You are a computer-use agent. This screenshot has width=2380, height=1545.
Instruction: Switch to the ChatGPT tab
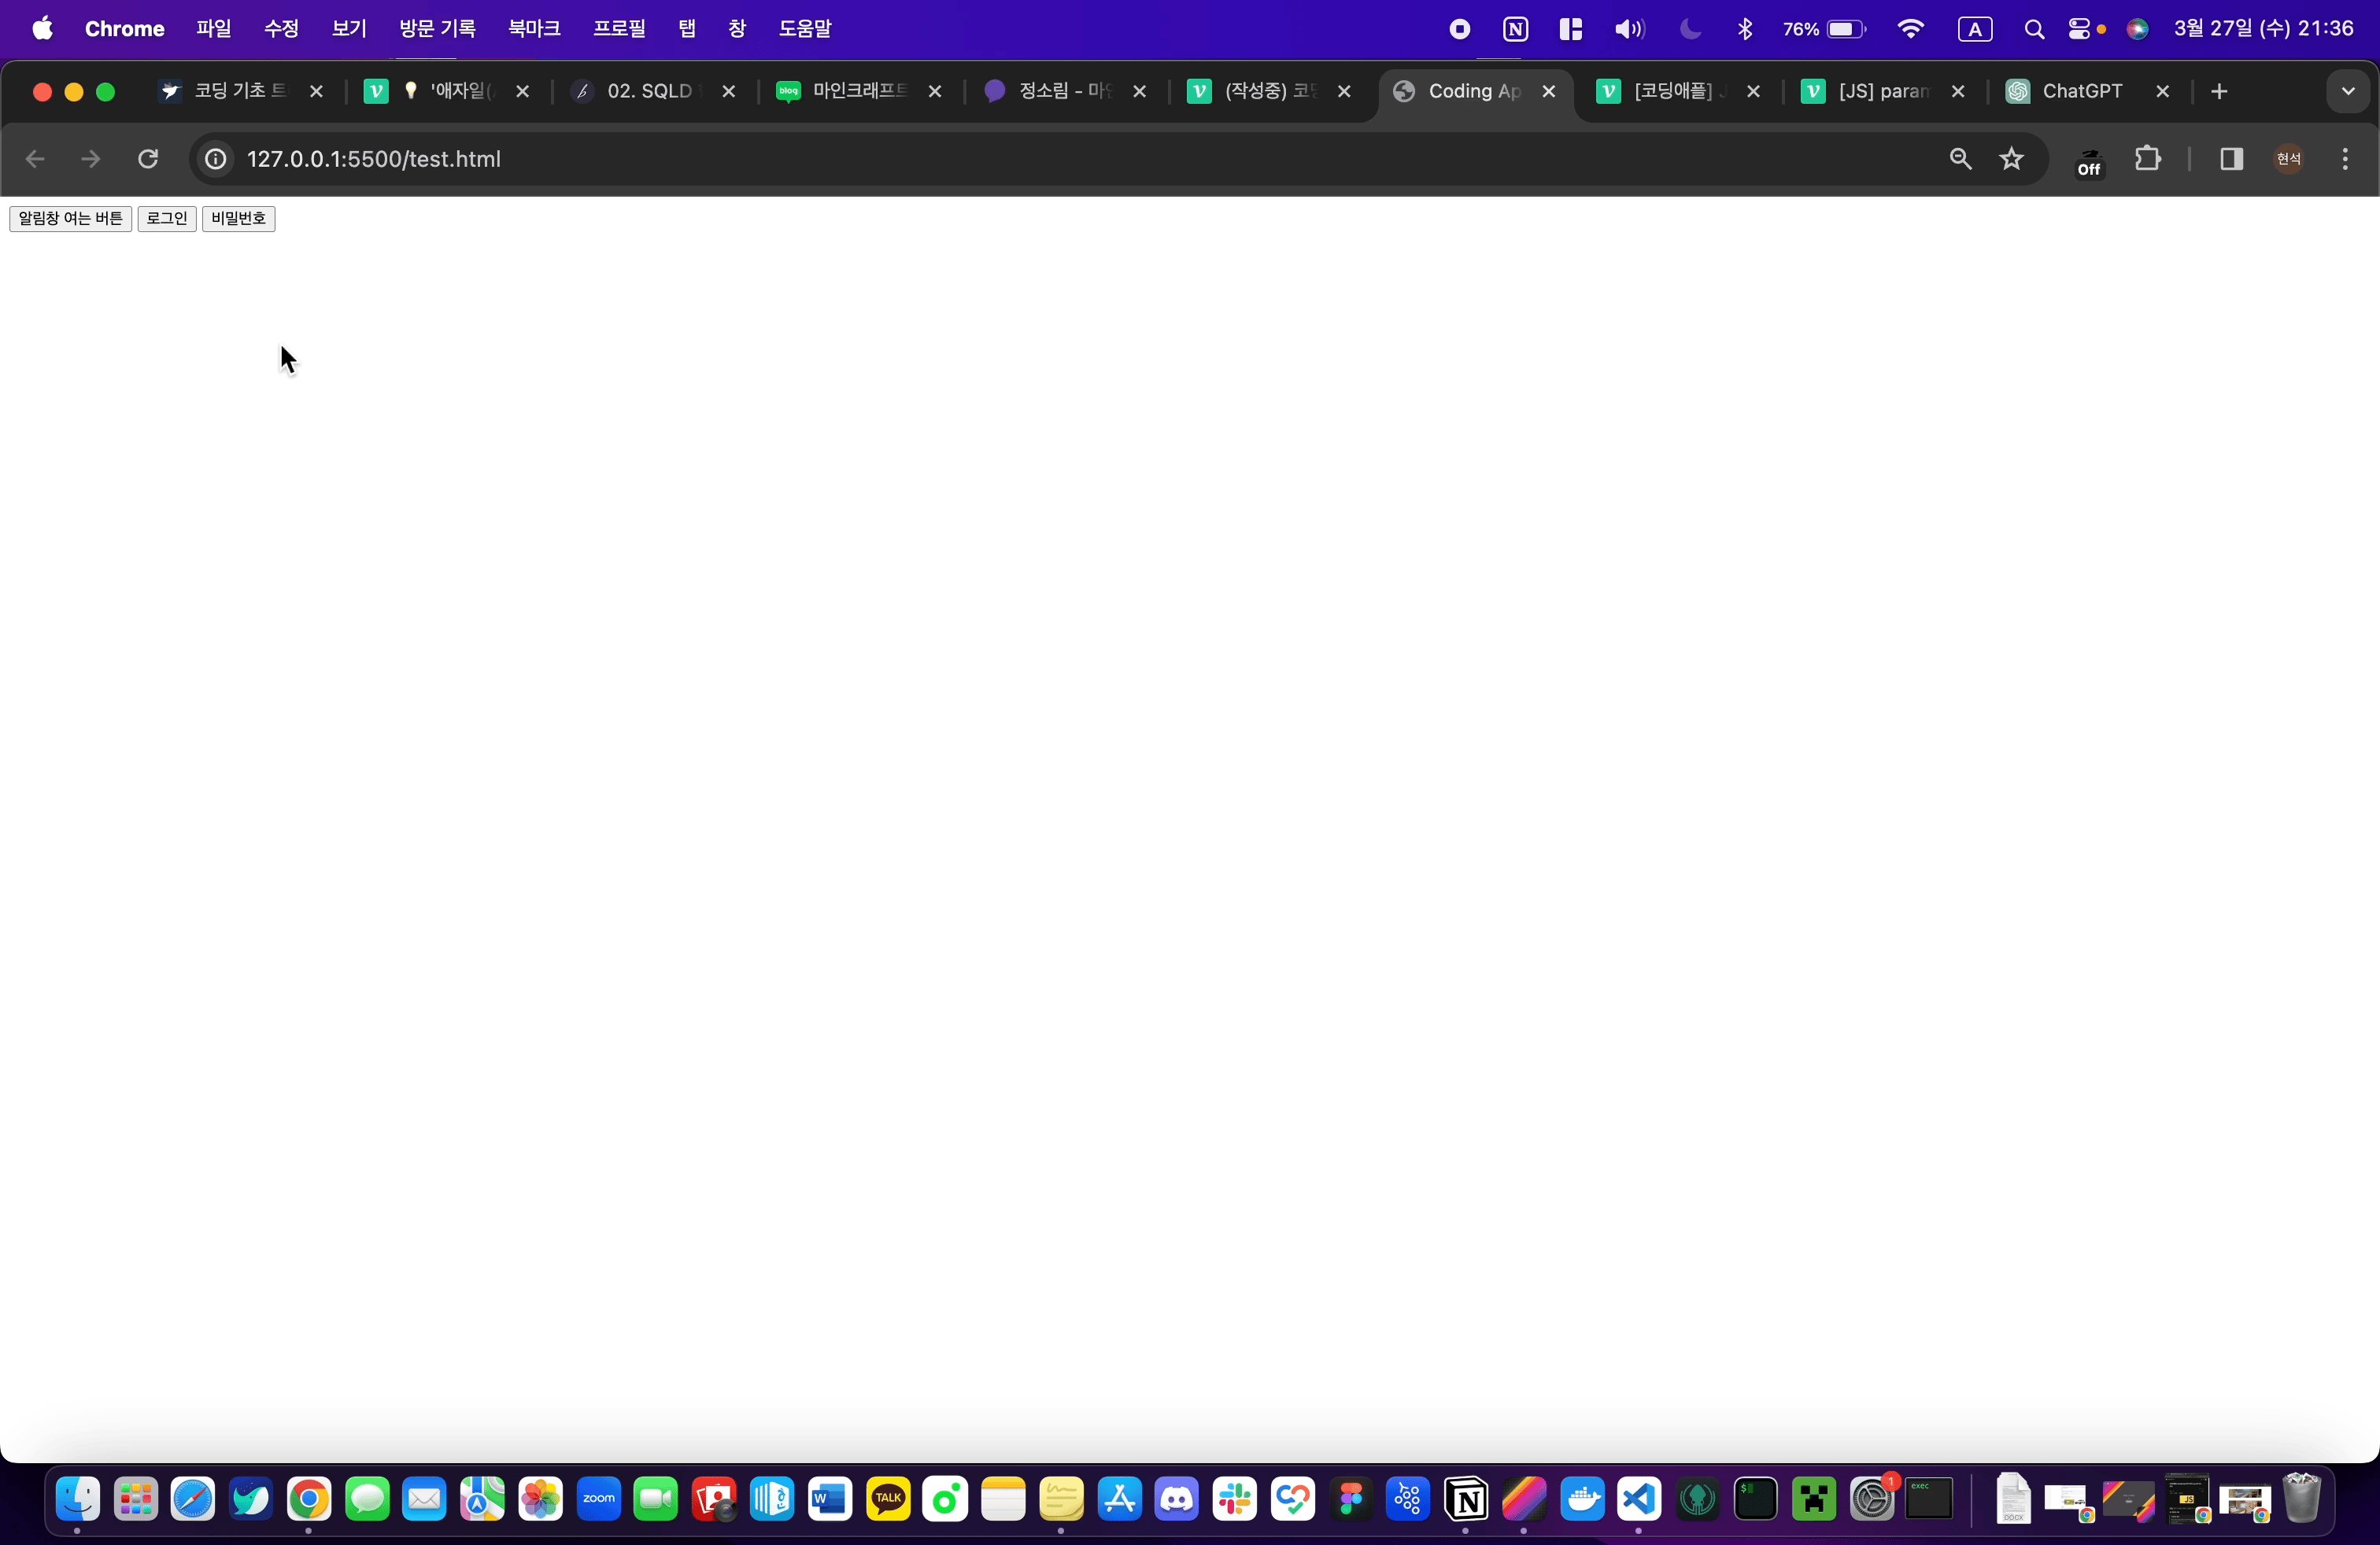[2082, 91]
